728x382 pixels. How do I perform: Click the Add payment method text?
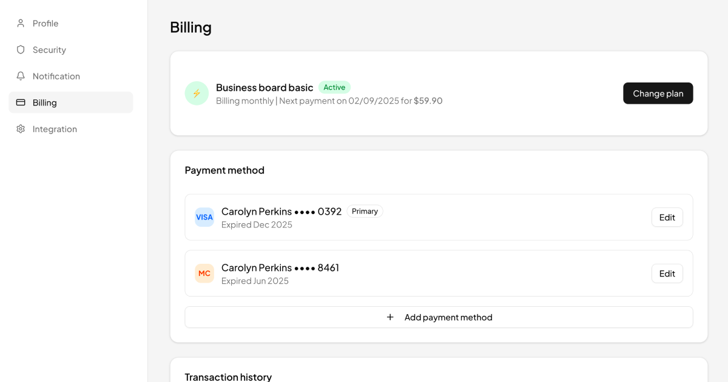[448, 317]
